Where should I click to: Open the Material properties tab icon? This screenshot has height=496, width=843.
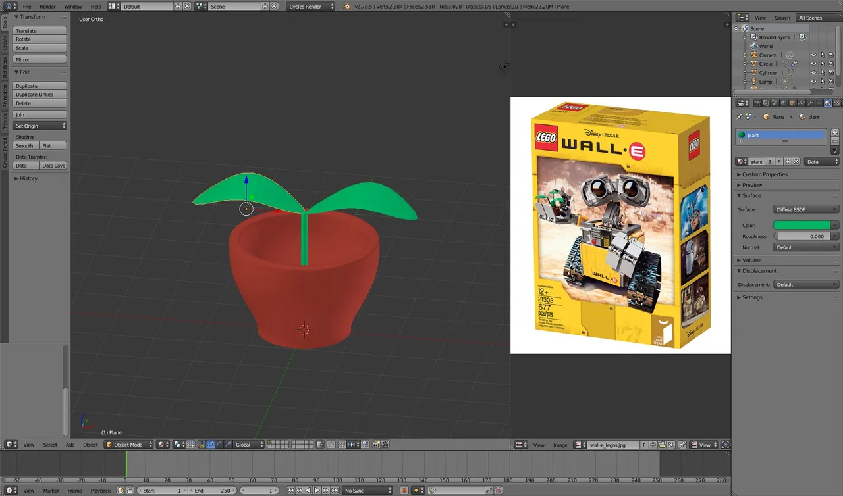click(828, 103)
